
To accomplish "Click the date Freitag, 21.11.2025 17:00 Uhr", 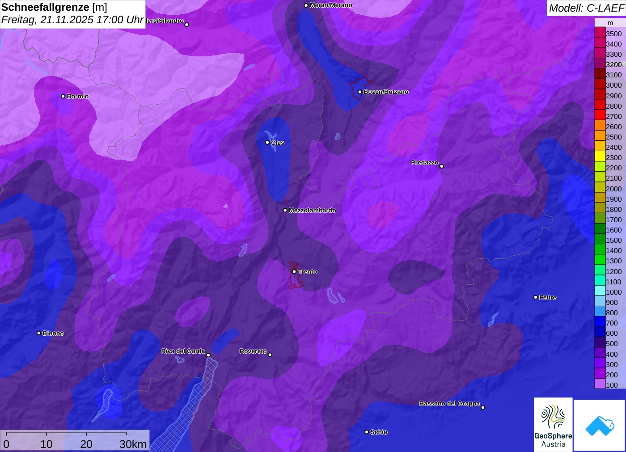I will pos(72,20).
